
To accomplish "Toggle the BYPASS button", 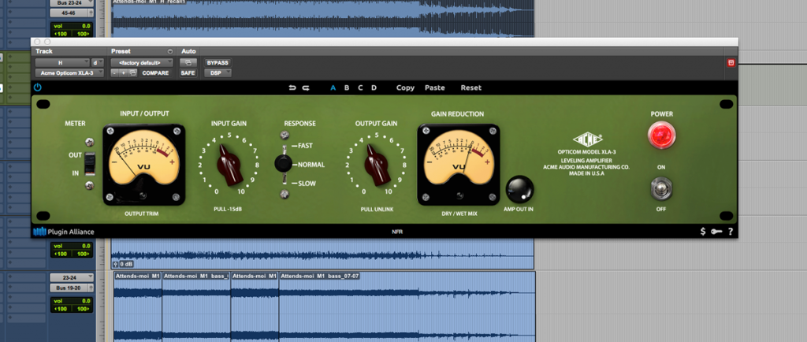I will click(x=218, y=63).
